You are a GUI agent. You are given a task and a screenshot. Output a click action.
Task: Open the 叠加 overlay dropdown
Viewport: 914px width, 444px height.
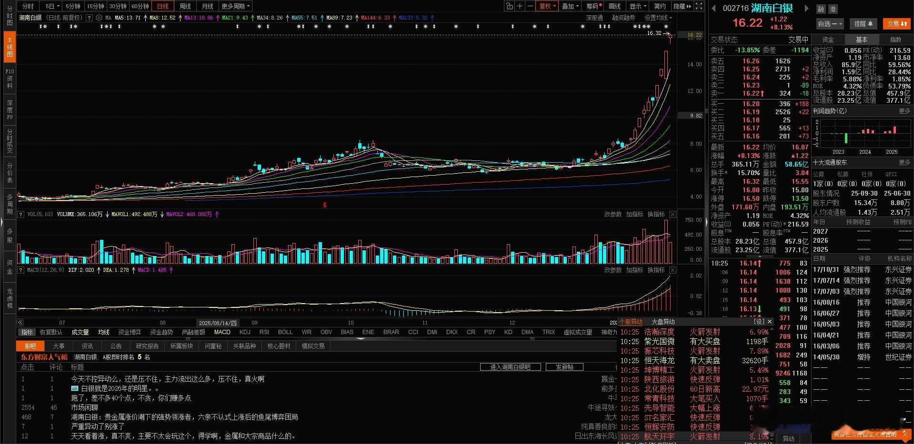click(570, 6)
